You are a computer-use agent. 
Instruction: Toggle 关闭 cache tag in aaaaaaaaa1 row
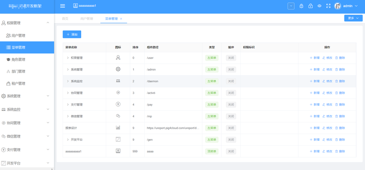point(231,151)
